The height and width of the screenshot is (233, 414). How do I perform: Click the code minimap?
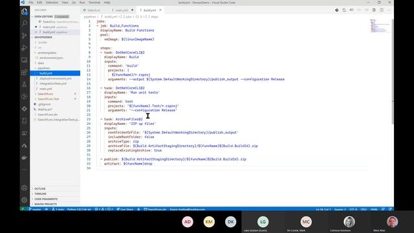(379, 26)
